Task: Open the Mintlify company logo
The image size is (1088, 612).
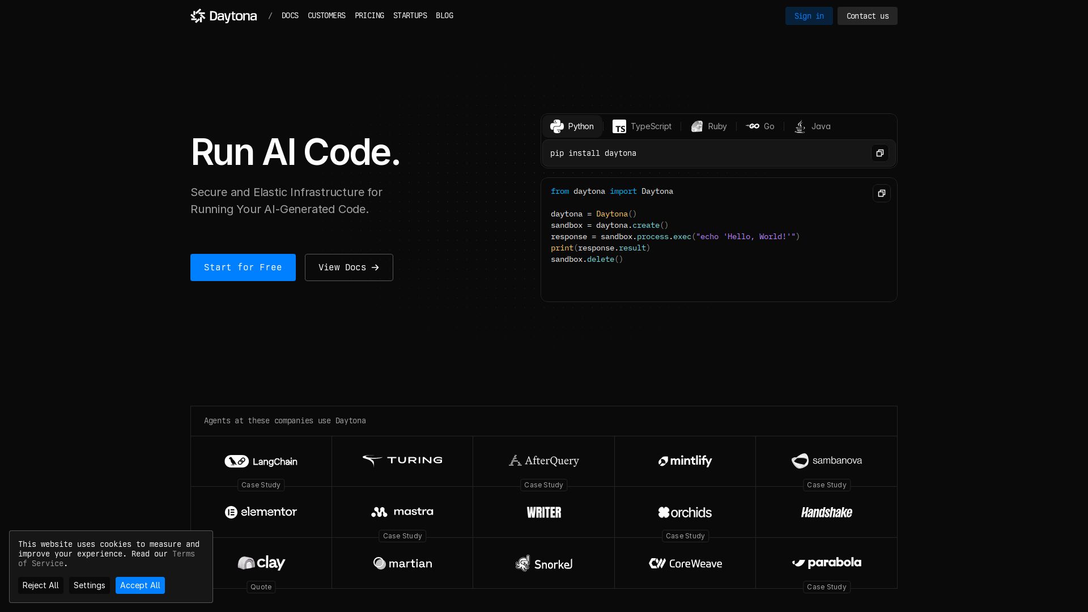Action: [685, 461]
